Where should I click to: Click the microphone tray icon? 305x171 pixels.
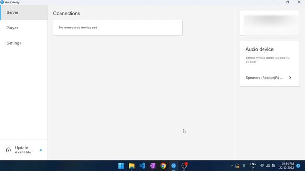pos(244,166)
